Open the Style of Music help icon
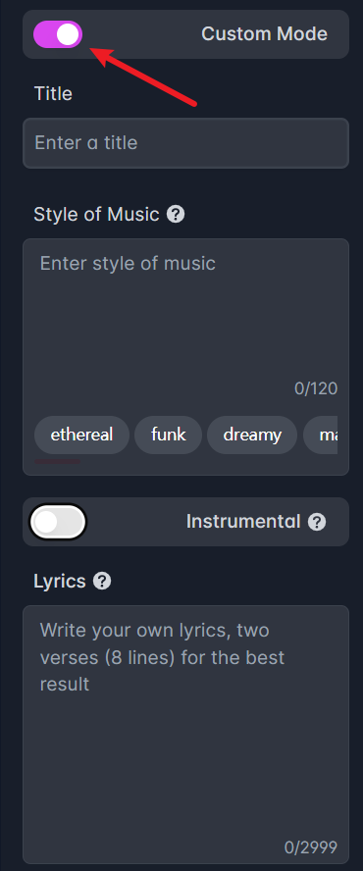363x871 pixels. (176, 214)
